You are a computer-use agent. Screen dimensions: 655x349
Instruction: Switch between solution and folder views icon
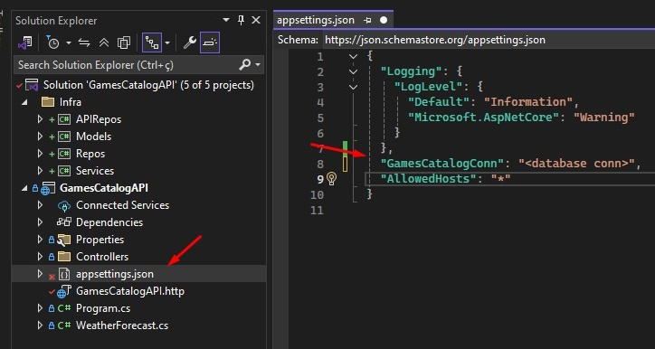pos(24,42)
